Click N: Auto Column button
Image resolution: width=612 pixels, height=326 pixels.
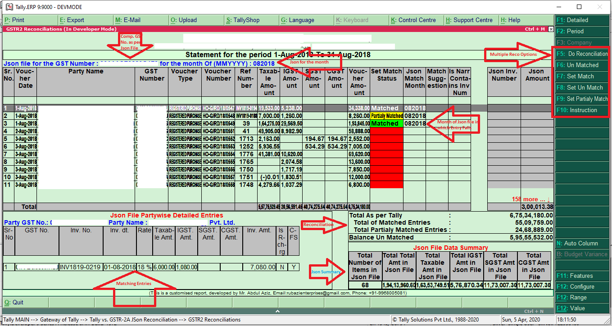582,244
